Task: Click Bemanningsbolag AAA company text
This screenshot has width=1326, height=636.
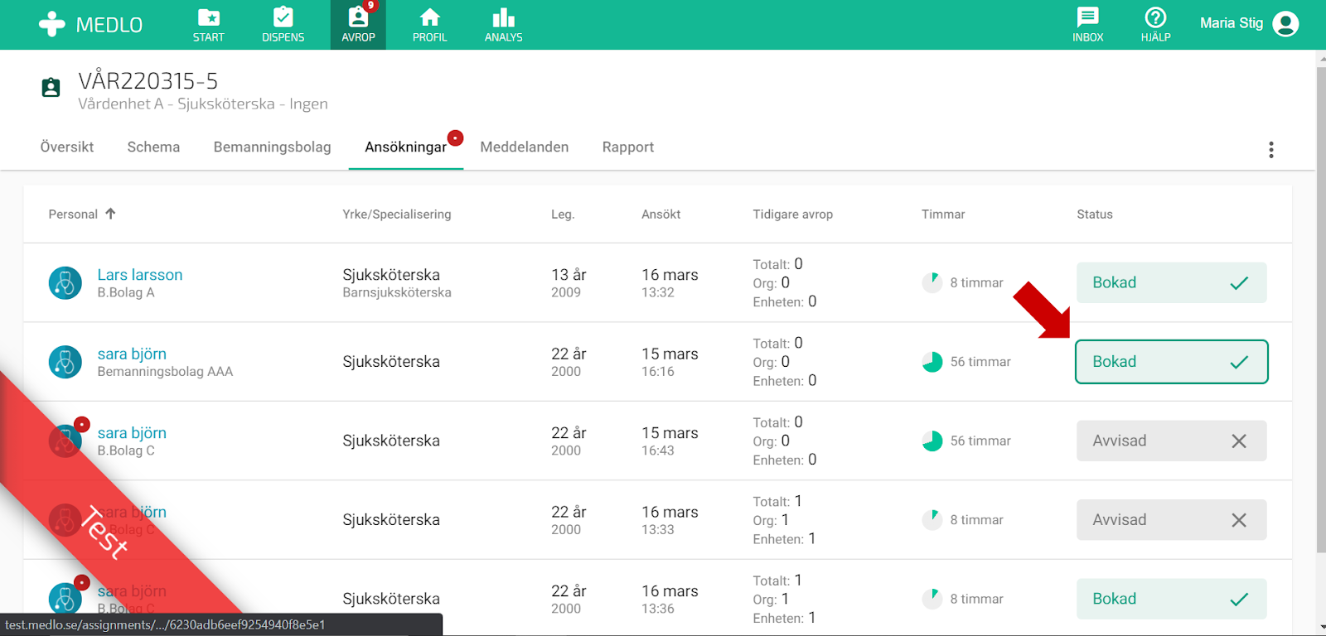Action: [x=165, y=372]
